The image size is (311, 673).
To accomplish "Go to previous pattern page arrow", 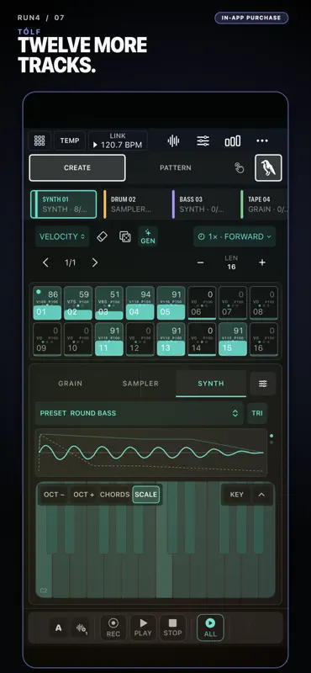I will pos(45,262).
